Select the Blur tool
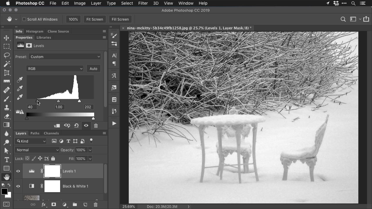 point(6,134)
